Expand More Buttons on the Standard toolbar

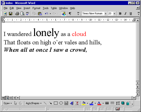pos(78,14)
